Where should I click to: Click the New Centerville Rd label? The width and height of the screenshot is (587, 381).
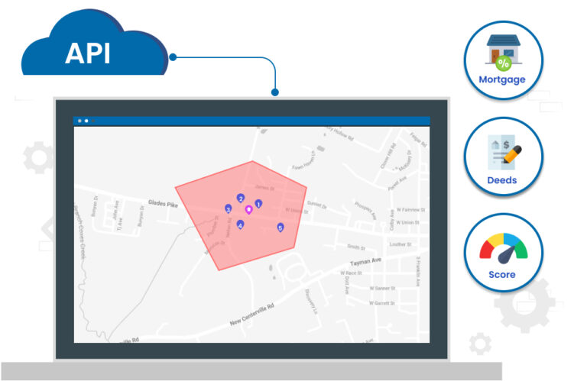(262, 314)
